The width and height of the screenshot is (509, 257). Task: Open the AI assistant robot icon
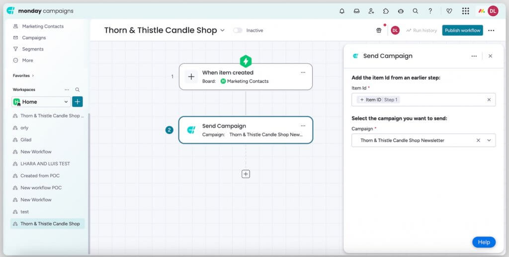(x=401, y=11)
